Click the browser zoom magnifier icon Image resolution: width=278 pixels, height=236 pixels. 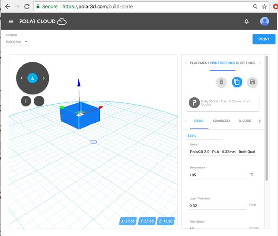[x=255, y=7]
